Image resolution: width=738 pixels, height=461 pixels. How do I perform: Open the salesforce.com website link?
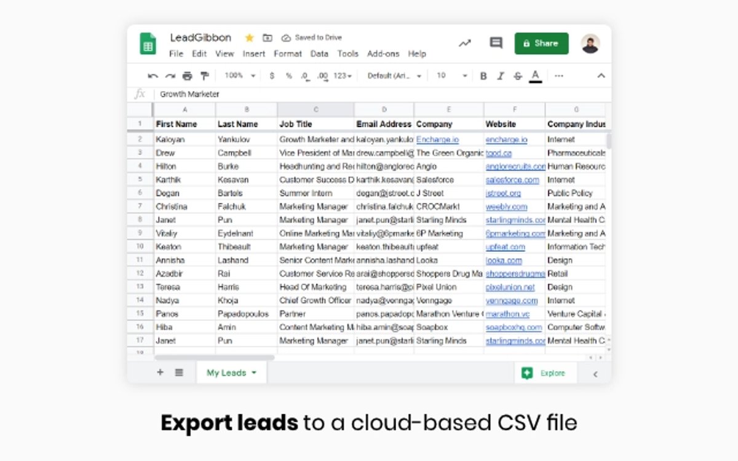512,180
